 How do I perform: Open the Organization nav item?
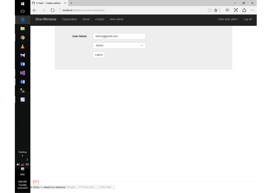click(69, 19)
